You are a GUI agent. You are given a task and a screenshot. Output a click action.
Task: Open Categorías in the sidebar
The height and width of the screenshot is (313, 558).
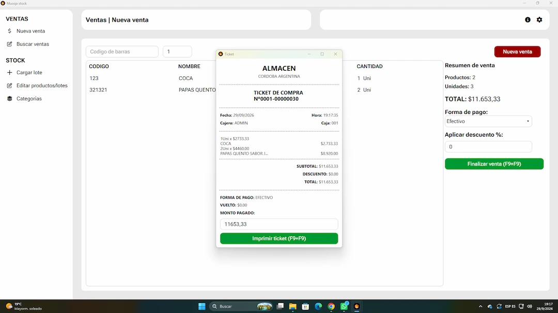point(29,99)
